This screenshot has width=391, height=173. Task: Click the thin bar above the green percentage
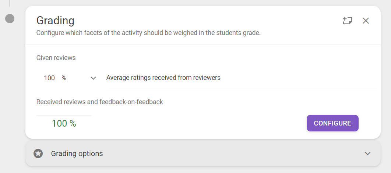pos(64,115)
